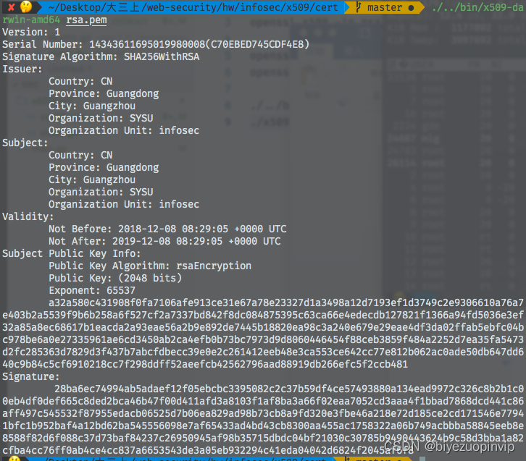Click 'Province: Guangdong' under Subject
This screenshot has height=461, width=526.
[x=104, y=167]
